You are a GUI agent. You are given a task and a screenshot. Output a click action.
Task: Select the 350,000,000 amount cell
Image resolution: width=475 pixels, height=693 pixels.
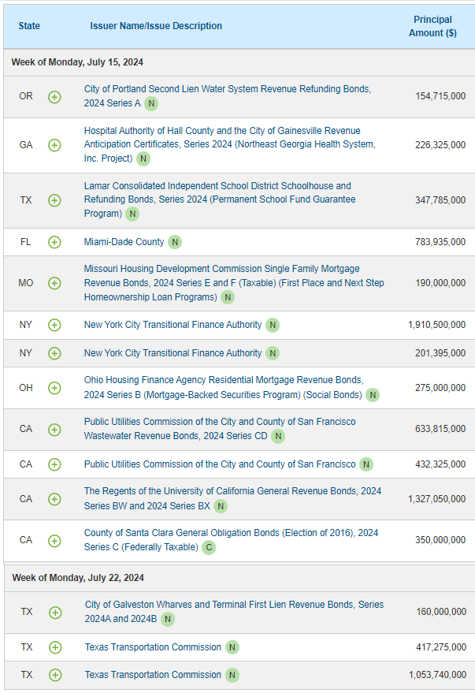tap(440, 540)
